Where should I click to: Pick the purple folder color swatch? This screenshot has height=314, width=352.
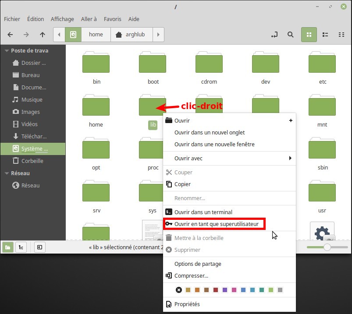click(225, 290)
